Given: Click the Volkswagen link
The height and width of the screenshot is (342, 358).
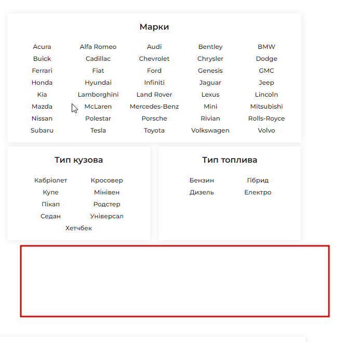Looking at the screenshot, I should coord(210,130).
